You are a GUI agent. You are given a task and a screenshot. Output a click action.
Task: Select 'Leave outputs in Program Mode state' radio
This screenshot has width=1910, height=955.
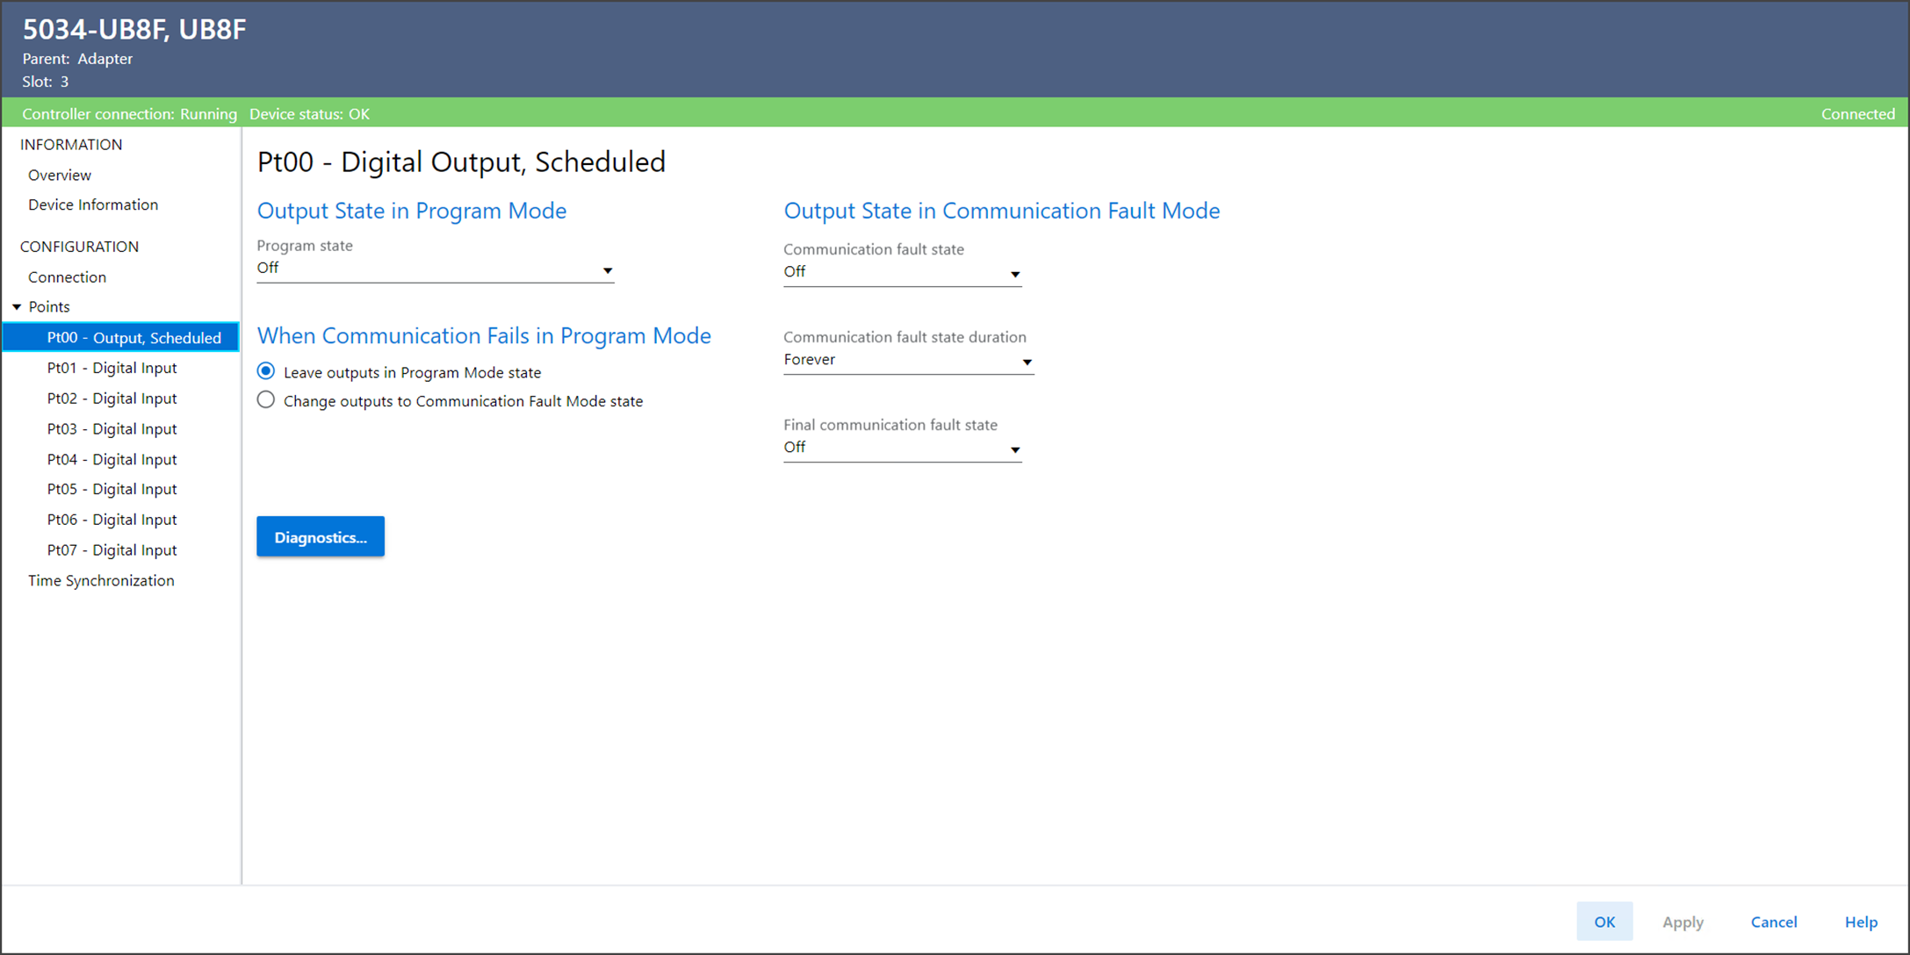[x=266, y=371]
